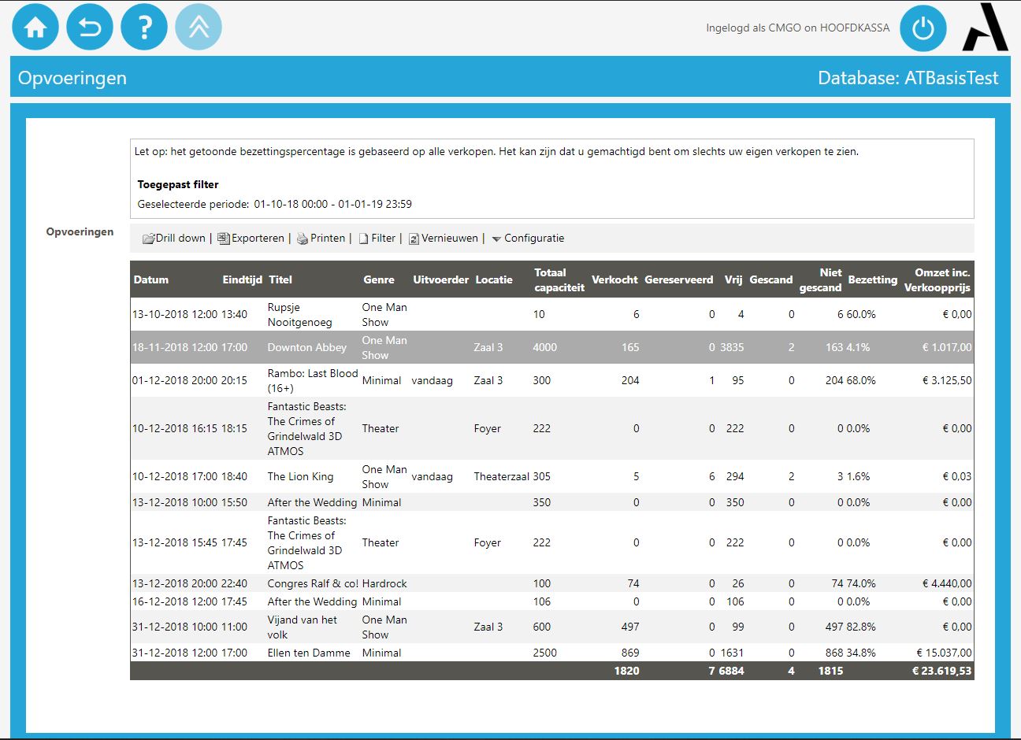Click the Niet gescand column header

point(821,279)
